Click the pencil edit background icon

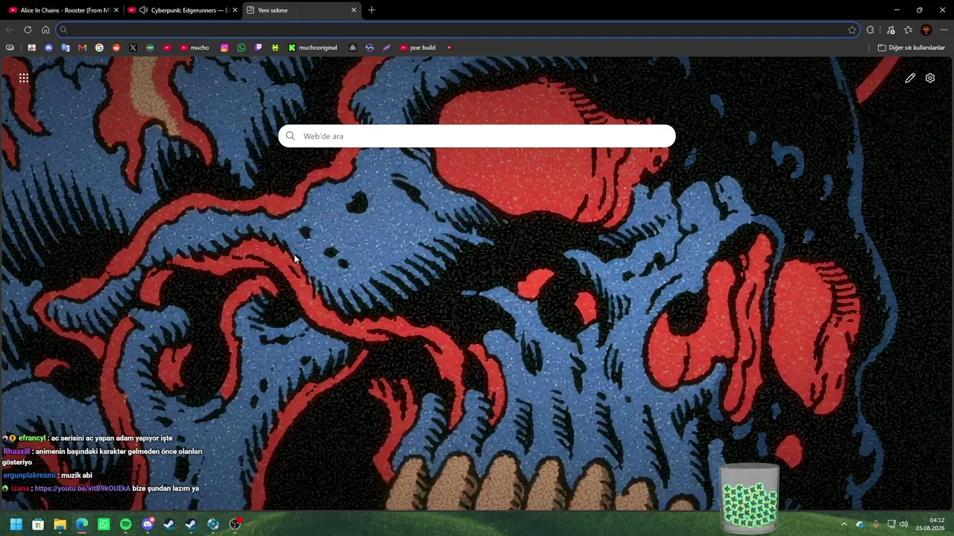pyautogui.click(x=910, y=78)
